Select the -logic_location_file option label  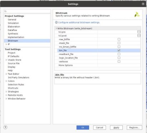click(x=68, y=58)
